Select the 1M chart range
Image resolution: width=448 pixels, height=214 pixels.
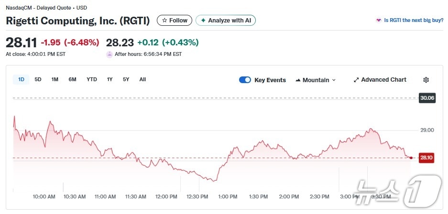pos(55,79)
